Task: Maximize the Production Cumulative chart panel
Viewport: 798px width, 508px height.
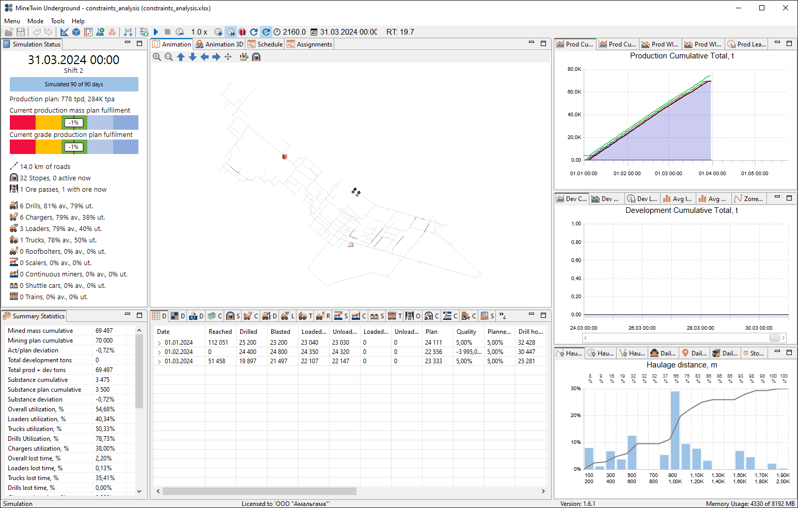Action: 789,43
